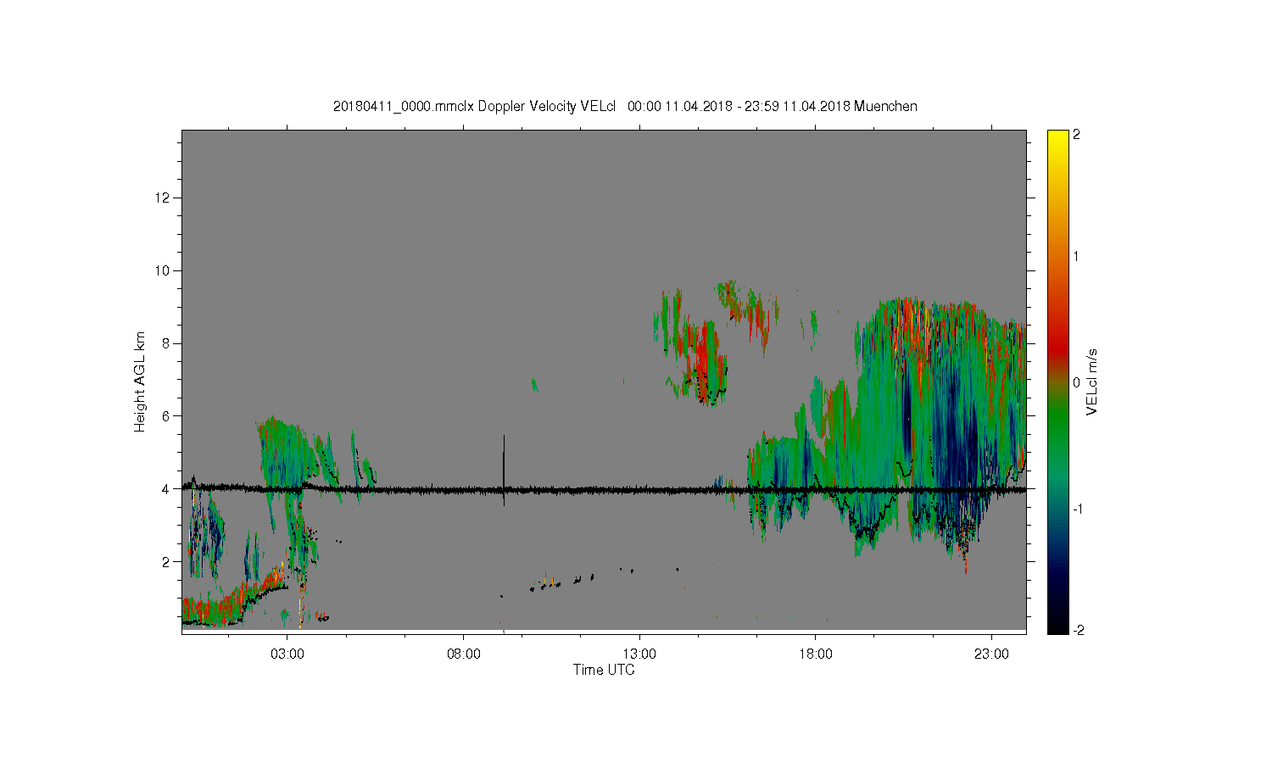Click the colorbar's value 0
1272x763 pixels.
(1077, 382)
